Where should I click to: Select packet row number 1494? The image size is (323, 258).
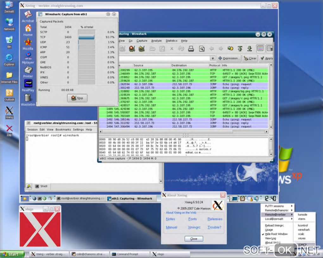tap(184, 127)
